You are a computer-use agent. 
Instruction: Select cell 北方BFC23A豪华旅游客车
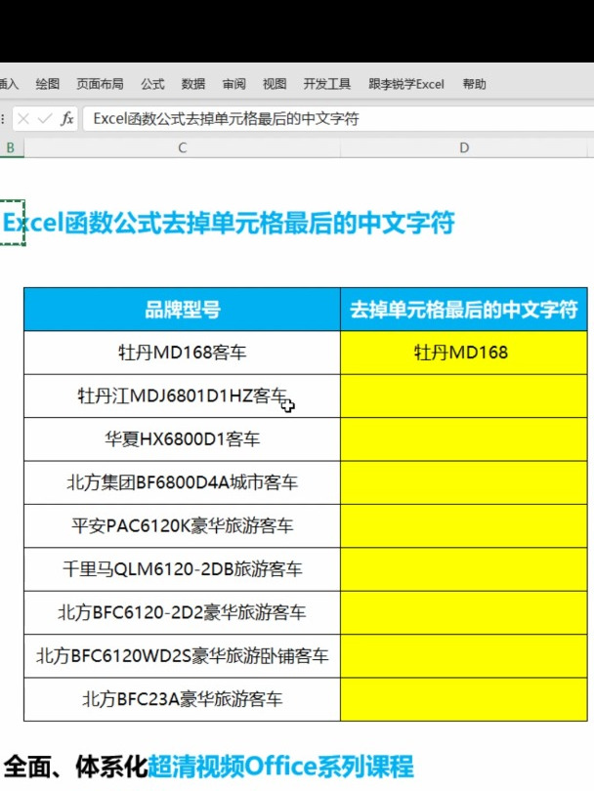(x=182, y=699)
